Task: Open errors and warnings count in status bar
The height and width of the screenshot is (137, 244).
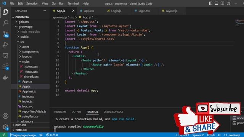Action: tap(52, 135)
